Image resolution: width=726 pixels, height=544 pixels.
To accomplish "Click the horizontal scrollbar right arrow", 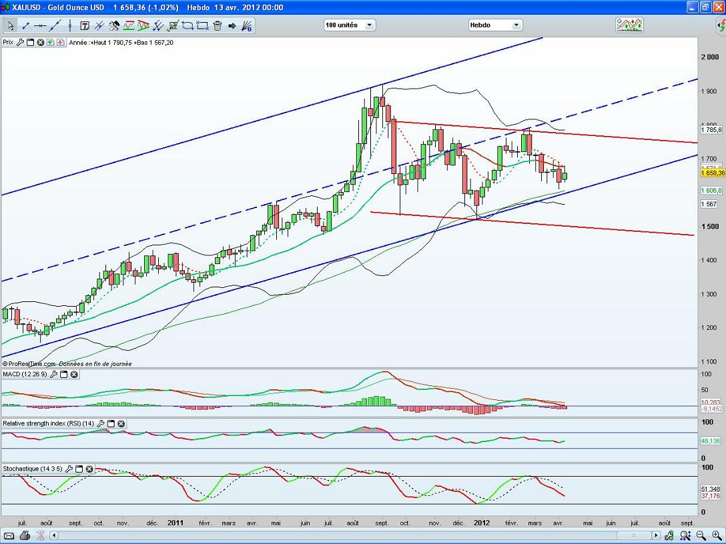I will 657,535.
